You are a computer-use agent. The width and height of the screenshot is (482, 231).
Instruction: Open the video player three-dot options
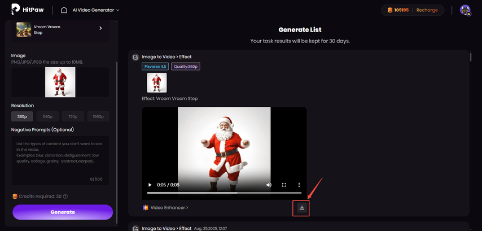coord(299,185)
